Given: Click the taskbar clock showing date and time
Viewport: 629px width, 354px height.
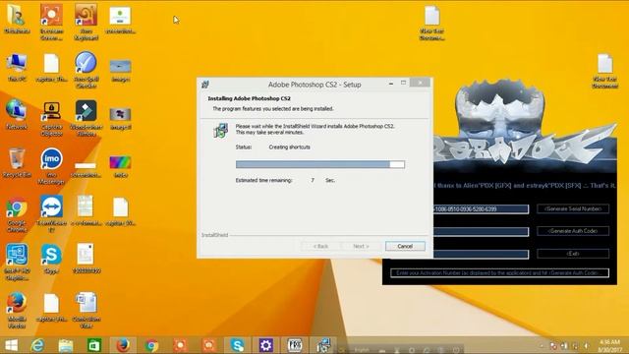Looking at the screenshot, I should click(x=609, y=345).
